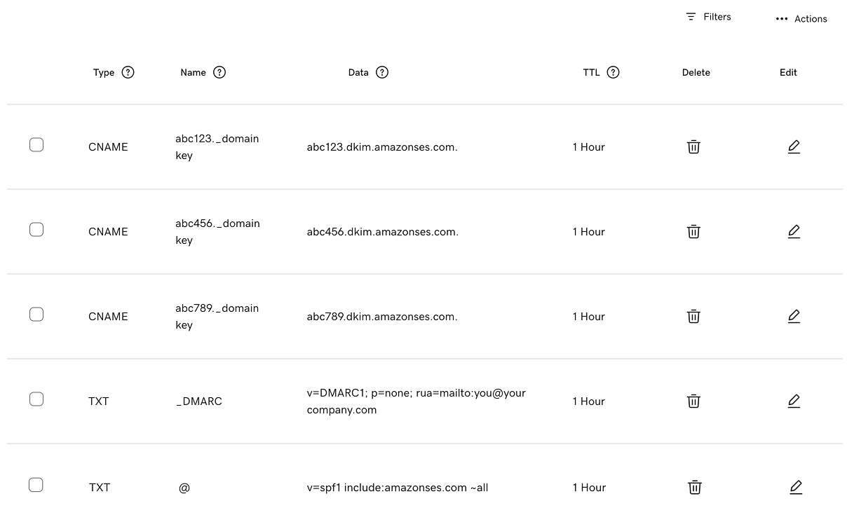This screenshot has height=529, width=854.
Task: Delete the SPF TXT record
Action: (695, 488)
